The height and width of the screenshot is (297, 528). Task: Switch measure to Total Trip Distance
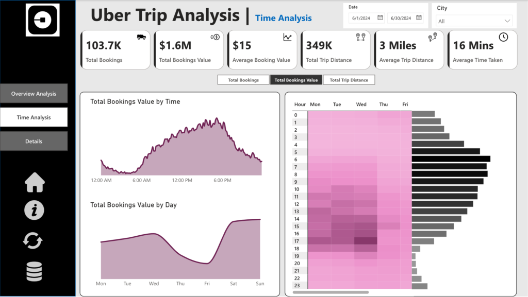coord(349,80)
